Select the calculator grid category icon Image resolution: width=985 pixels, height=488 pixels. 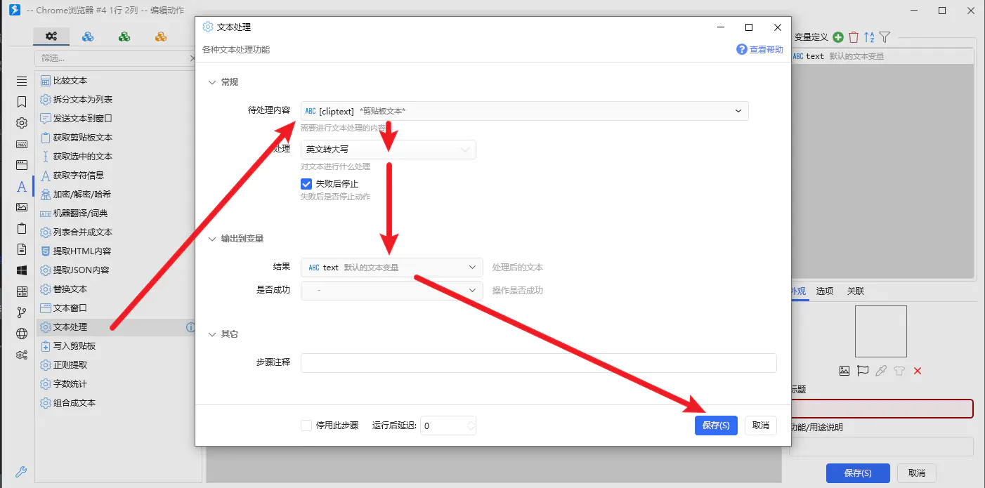click(22, 291)
